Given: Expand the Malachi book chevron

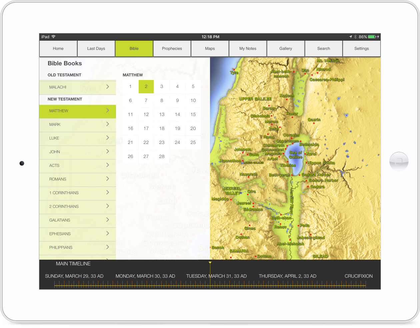Looking at the screenshot, I should 107,87.
